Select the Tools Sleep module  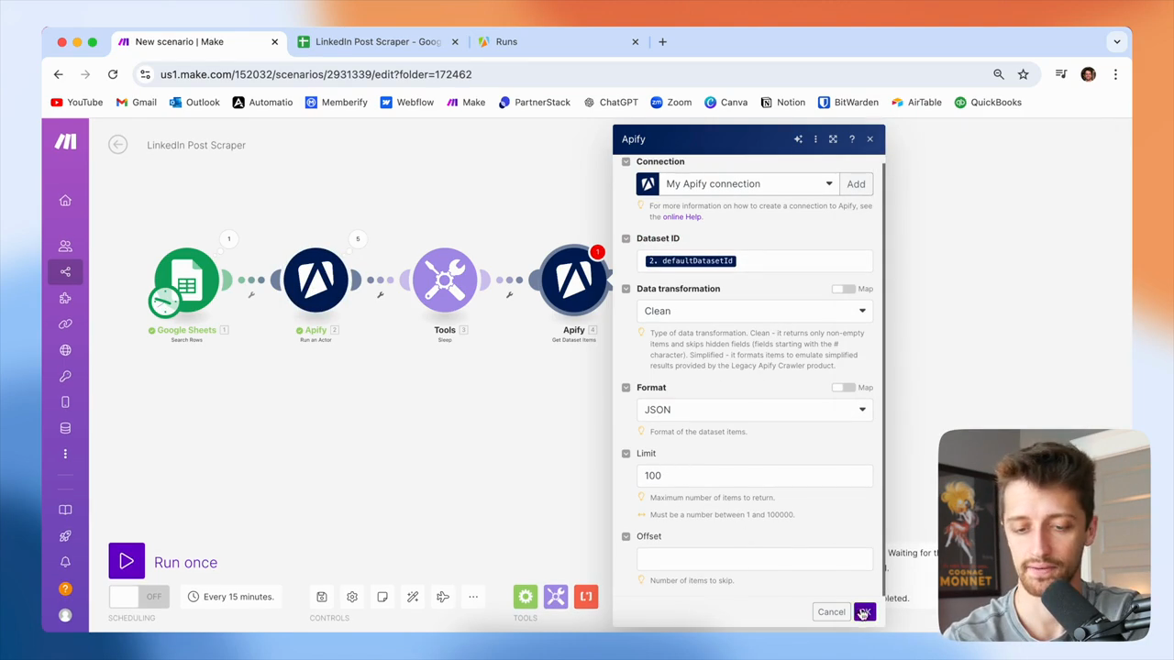coord(445,280)
